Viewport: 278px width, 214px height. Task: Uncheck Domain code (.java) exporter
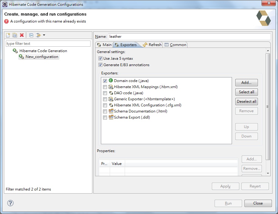tap(105, 81)
